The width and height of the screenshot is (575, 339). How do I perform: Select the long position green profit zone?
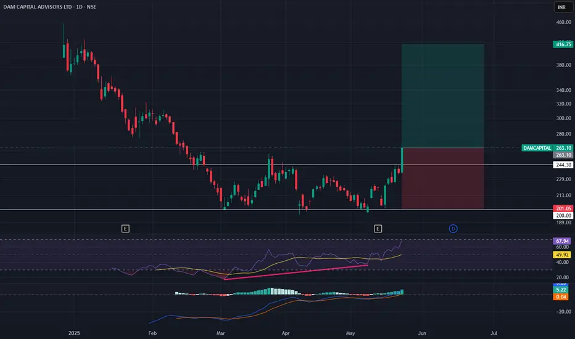point(443,96)
